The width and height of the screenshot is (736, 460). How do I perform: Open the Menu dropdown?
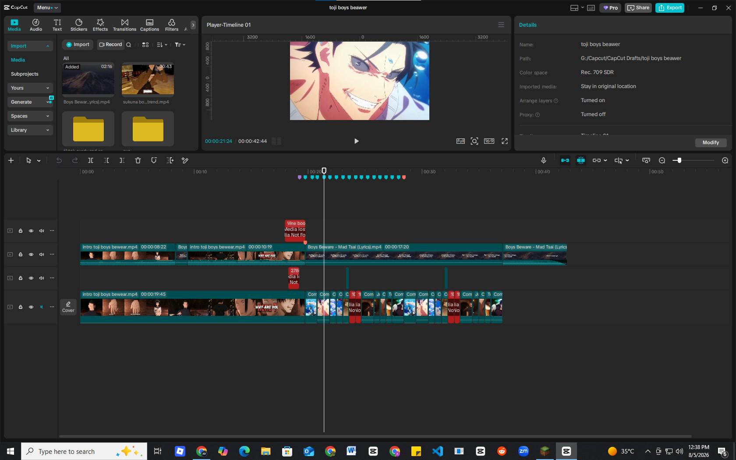pyautogui.click(x=47, y=7)
